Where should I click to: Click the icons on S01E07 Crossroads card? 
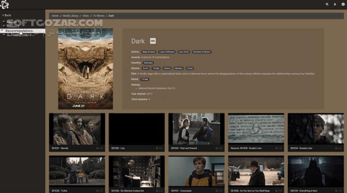click(x=219, y=191)
